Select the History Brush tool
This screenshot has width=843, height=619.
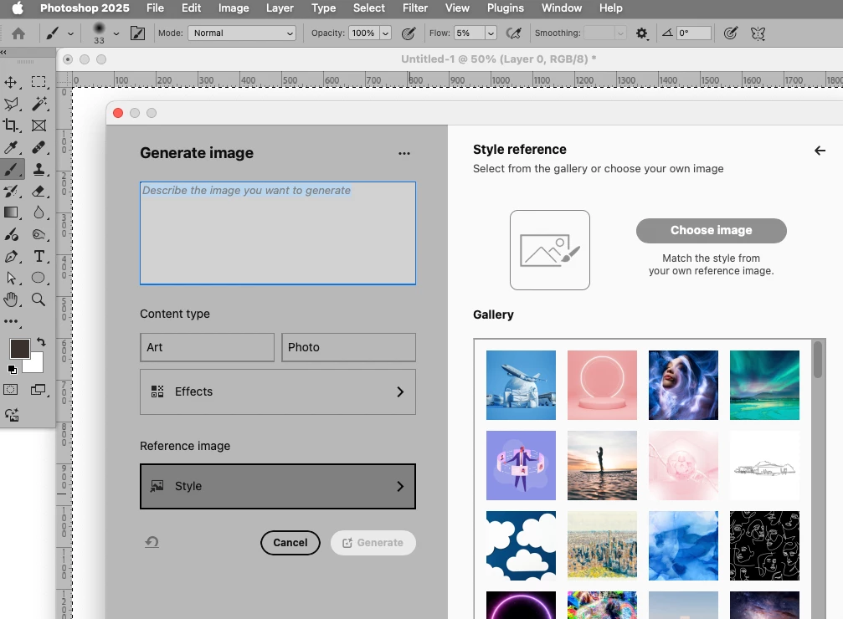click(x=10, y=192)
